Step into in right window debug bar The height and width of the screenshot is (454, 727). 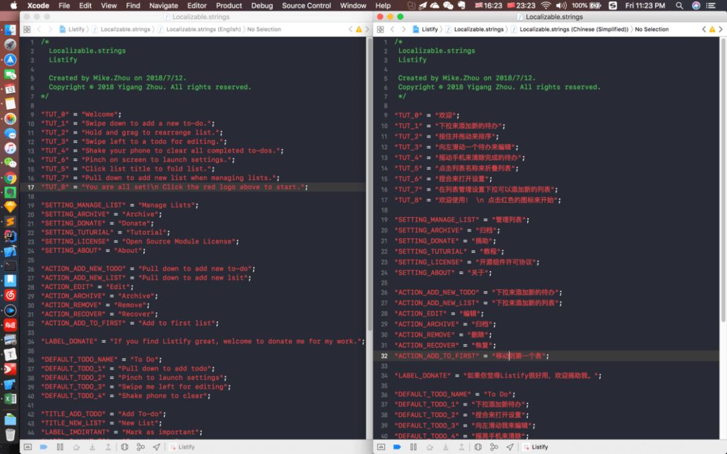446,447
